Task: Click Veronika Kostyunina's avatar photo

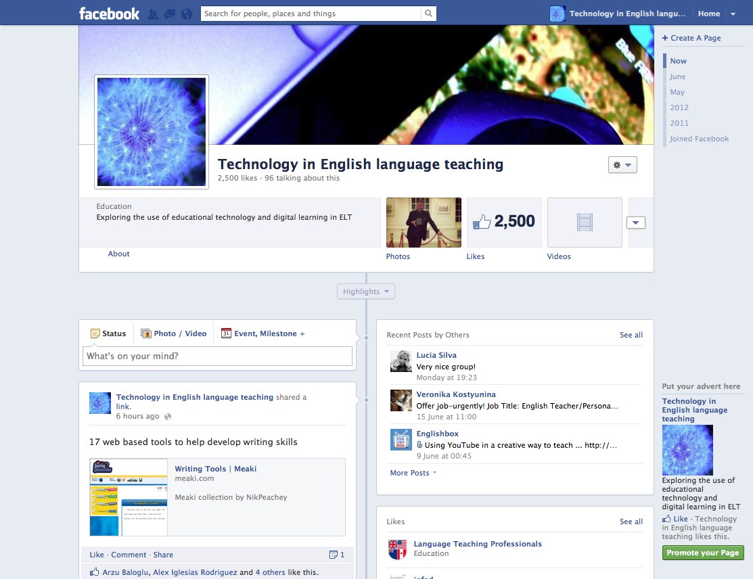Action: [401, 400]
